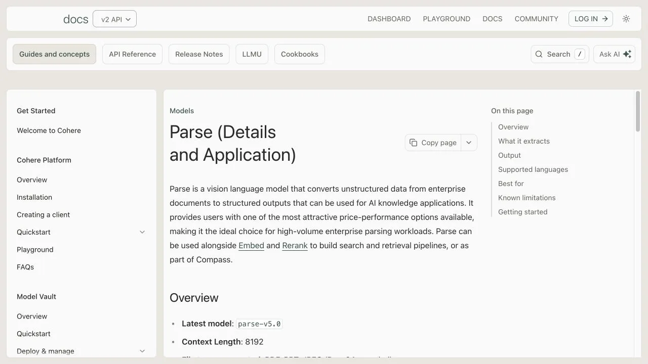Open the Release Notes tab
This screenshot has width=648, height=364.
(199, 54)
